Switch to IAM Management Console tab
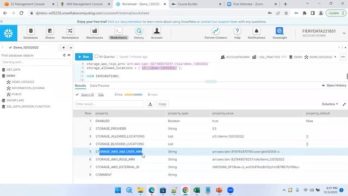Screen dimensions: 348x196 tap(84, 4)
